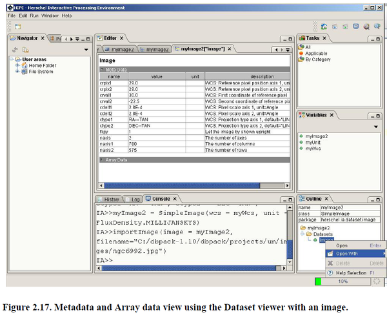Click the editor scroll right arrow
The width and height of the screenshot is (387, 317).
click(287, 185)
